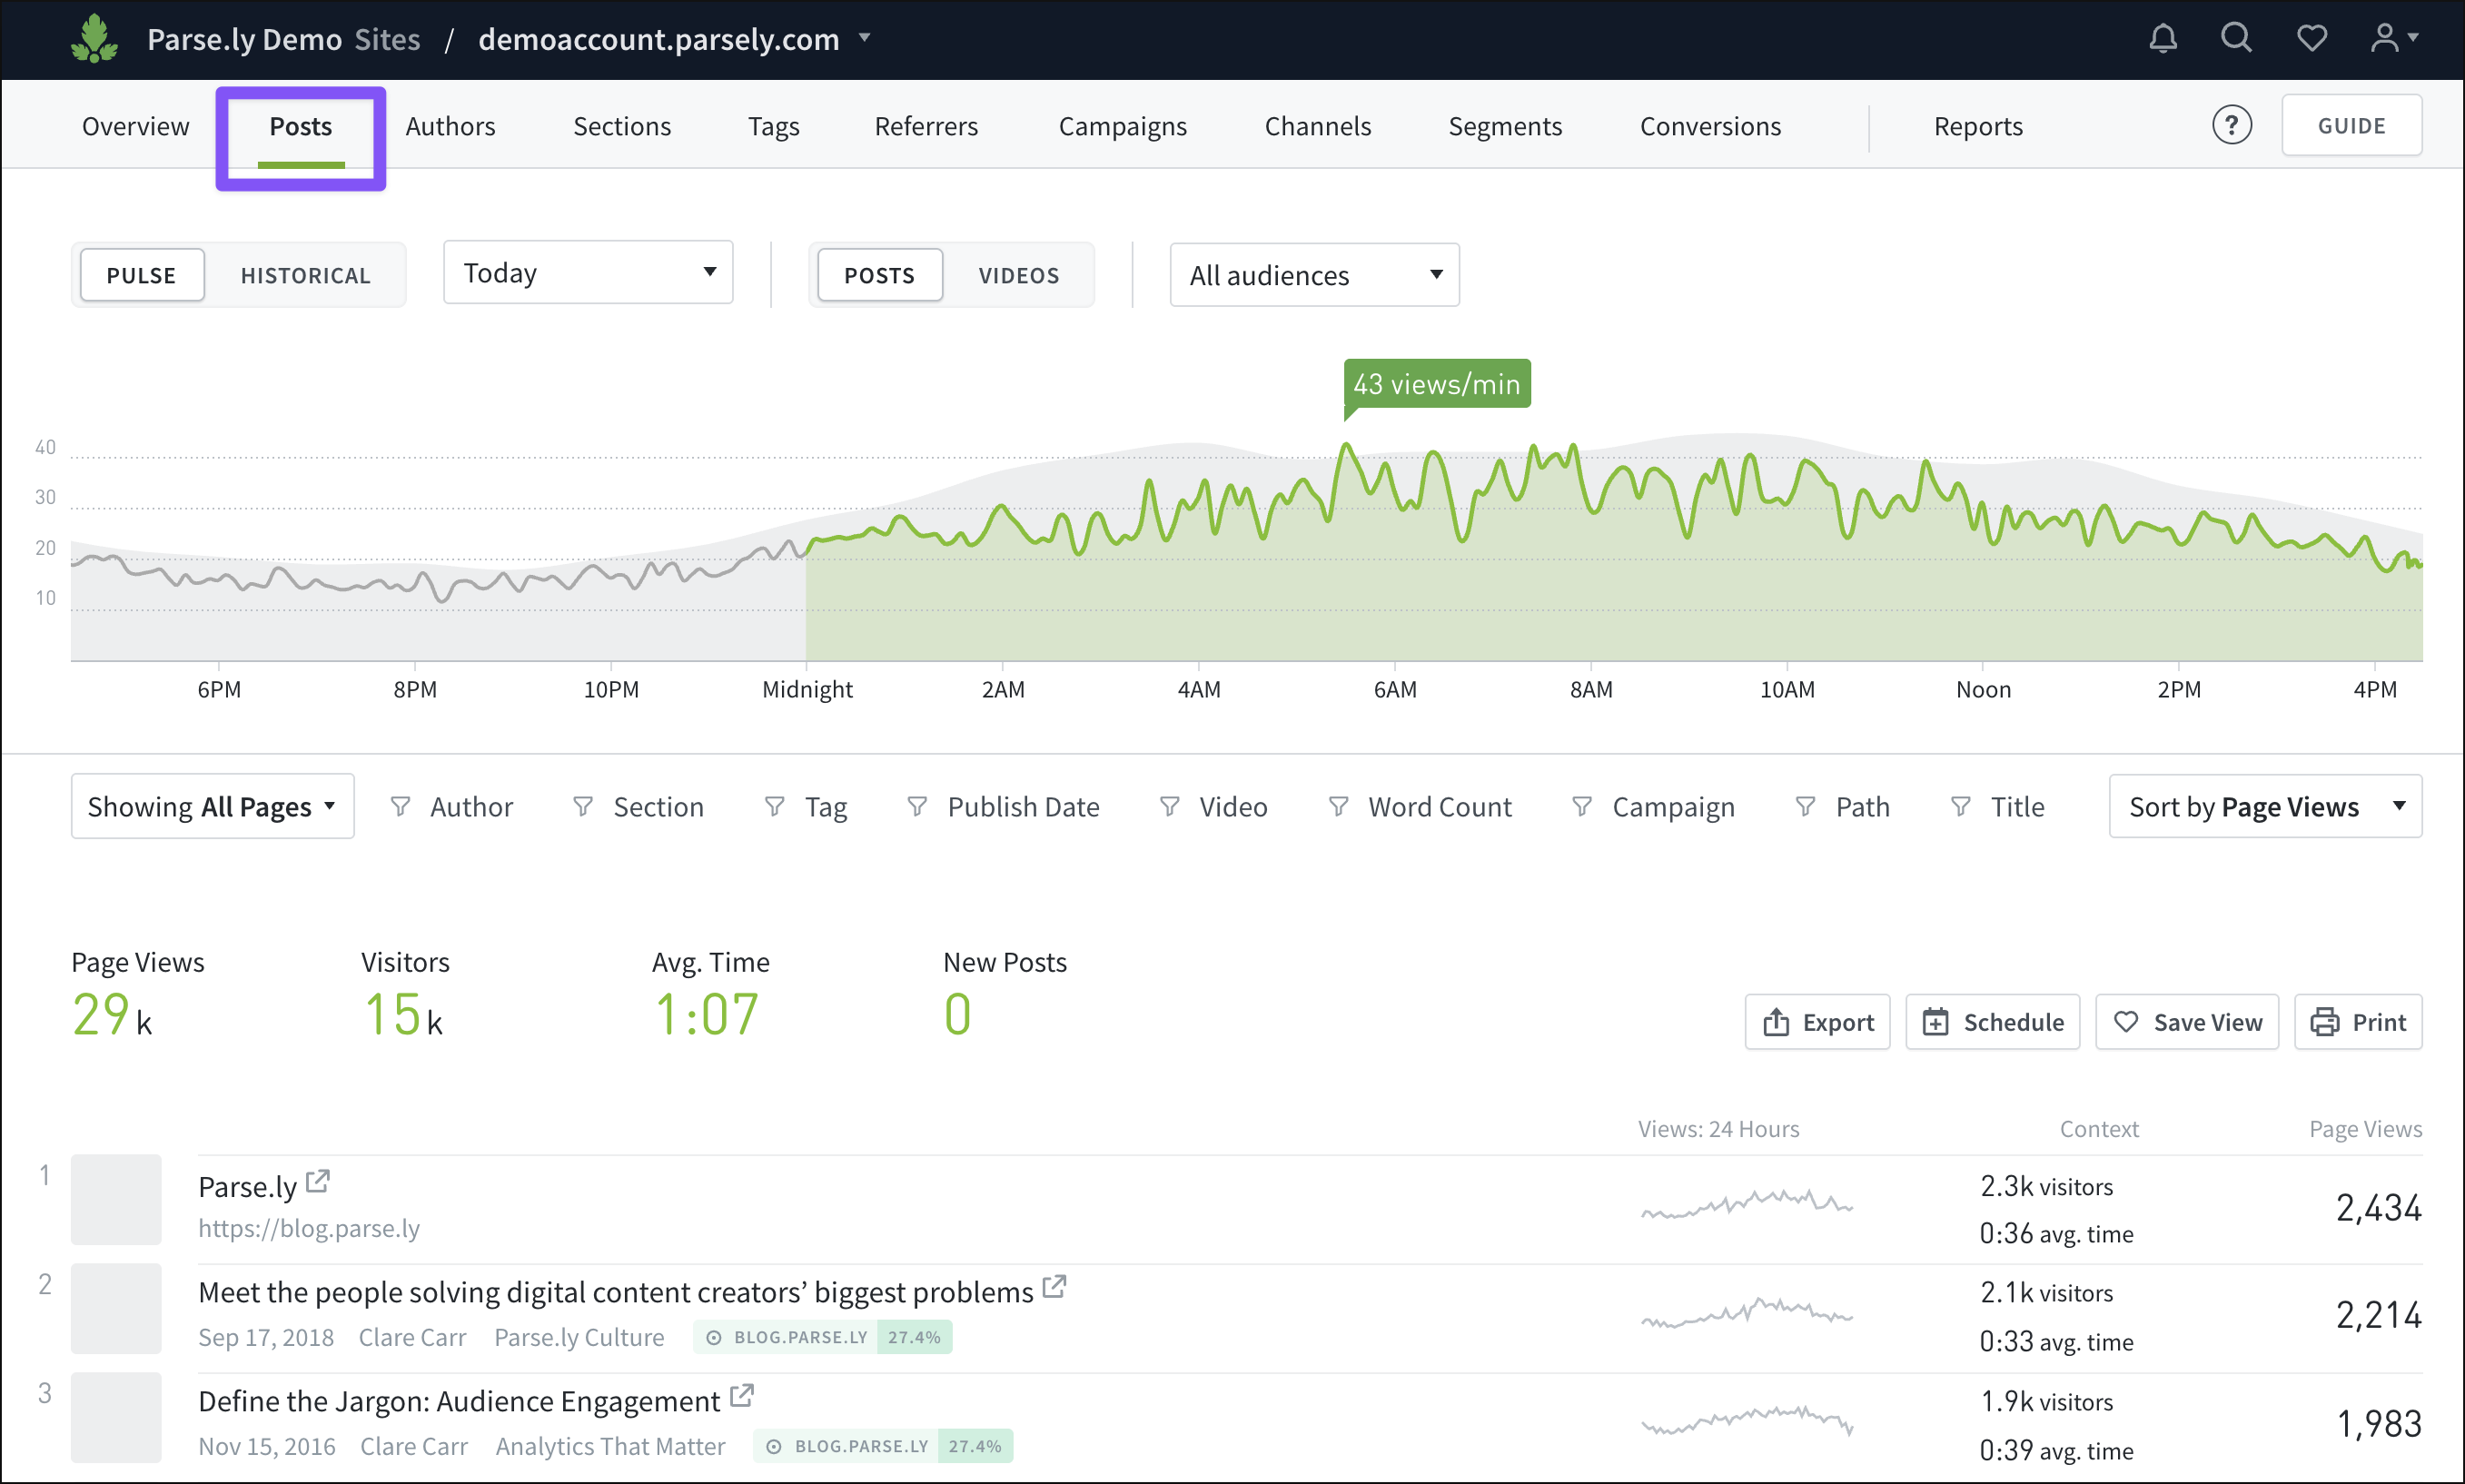Screen dimensions: 2465x1484
Task: Click the GUIDE button
Action: pos(2352,125)
